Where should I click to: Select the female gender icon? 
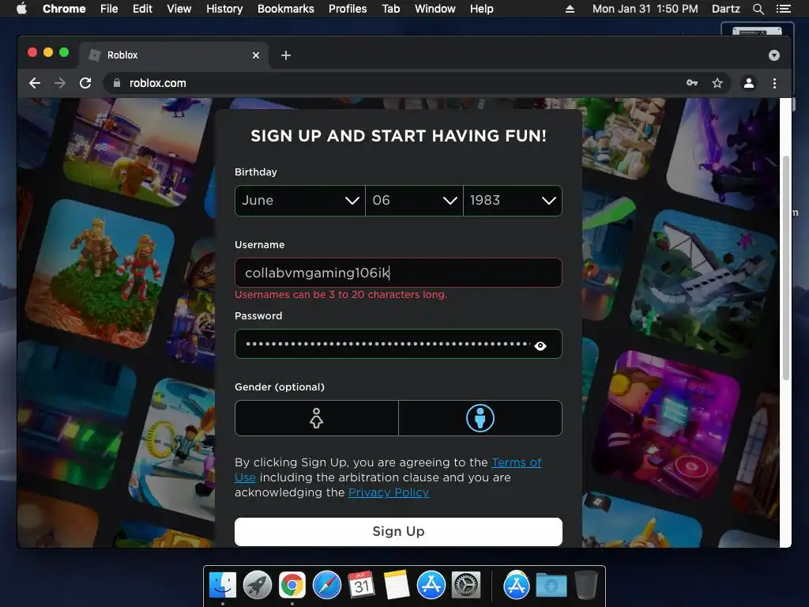(x=316, y=418)
